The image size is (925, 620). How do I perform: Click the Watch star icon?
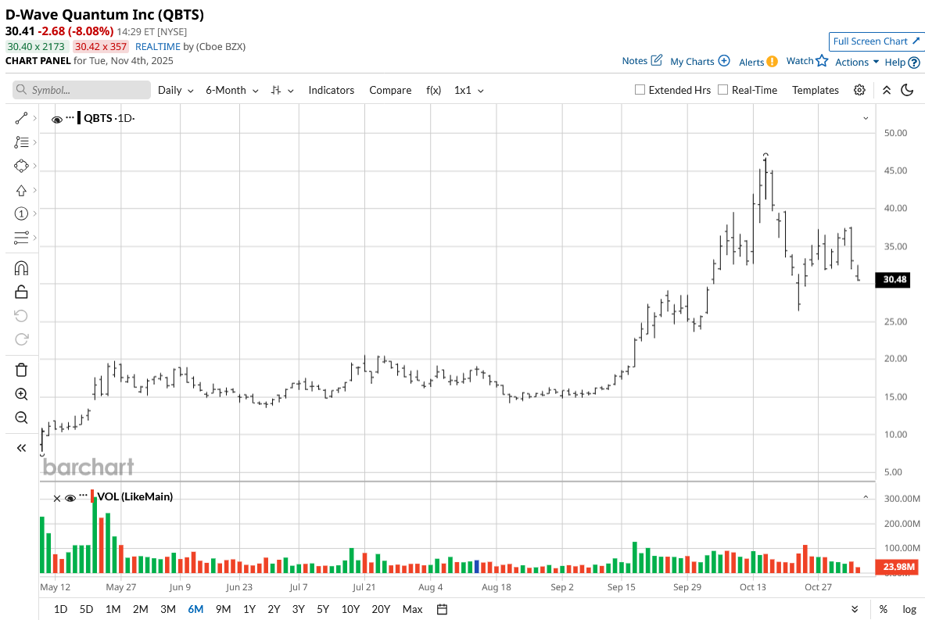pyautogui.click(x=822, y=60)
